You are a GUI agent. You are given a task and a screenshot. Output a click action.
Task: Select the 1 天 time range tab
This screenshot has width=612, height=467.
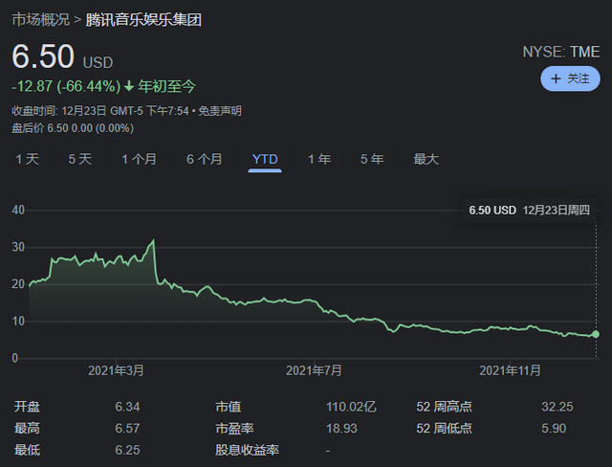point(27,159)
